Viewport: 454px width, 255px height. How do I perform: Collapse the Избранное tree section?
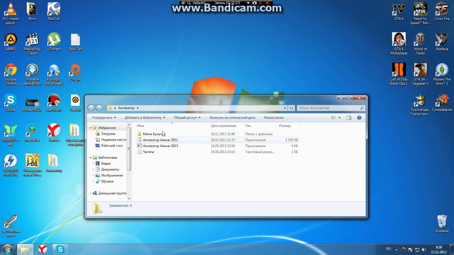pyautogui.click(x=91, y=127)
